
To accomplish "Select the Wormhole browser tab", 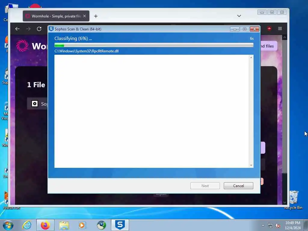I will (x=56, y=16).
